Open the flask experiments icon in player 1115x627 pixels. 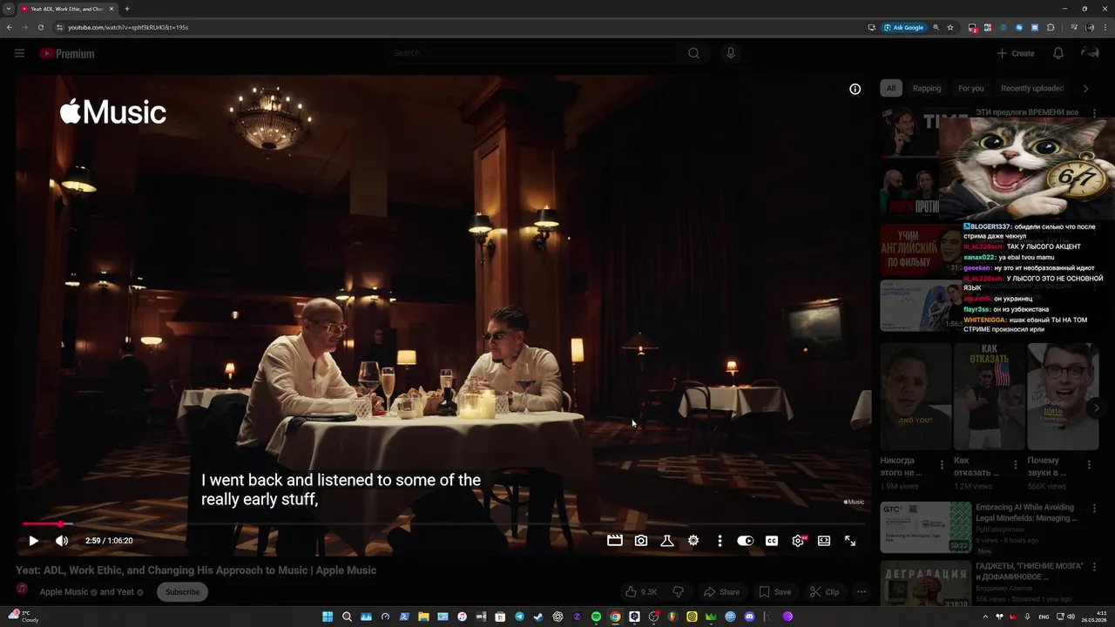(667, 541)
